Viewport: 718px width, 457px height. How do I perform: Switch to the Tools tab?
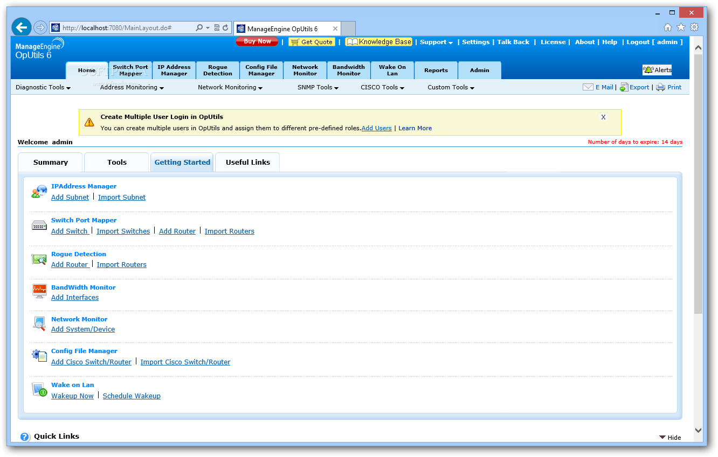(x=117, y=162)
